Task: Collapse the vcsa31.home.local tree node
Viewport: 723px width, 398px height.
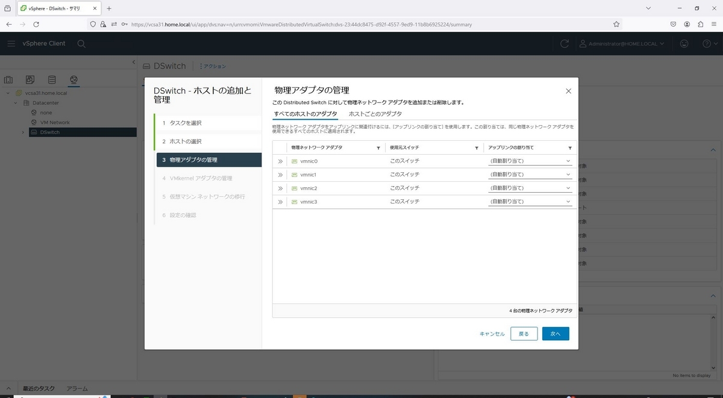Action: [x=8, y=93]
